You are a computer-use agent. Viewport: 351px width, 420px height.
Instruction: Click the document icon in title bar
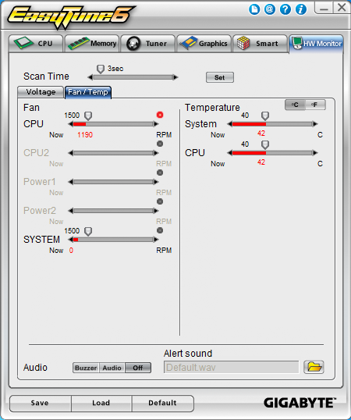(254, 9)
